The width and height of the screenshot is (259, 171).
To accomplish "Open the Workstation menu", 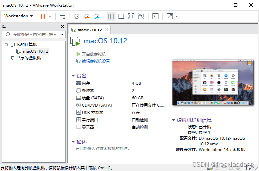I will 18,16.
